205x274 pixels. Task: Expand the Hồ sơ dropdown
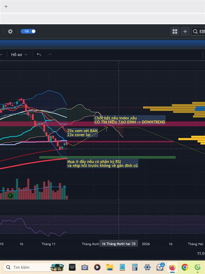point(19,55)
